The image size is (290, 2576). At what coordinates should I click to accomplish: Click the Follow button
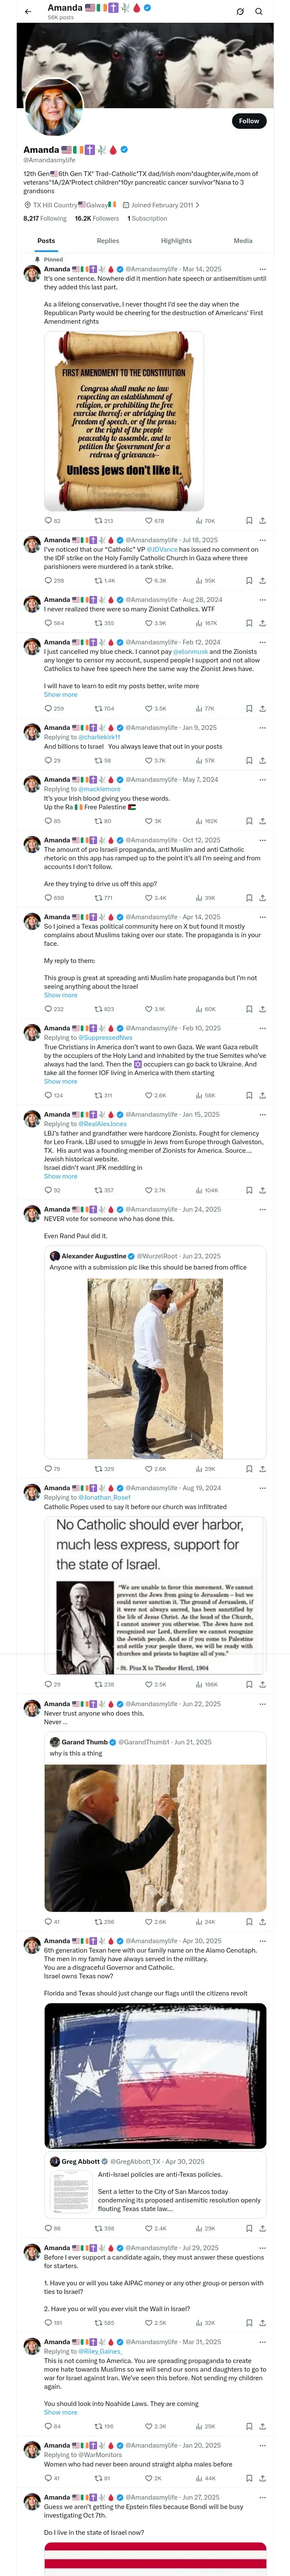248,121
